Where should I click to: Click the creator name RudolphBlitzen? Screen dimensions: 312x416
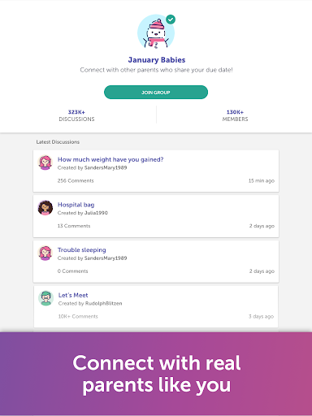104,303
